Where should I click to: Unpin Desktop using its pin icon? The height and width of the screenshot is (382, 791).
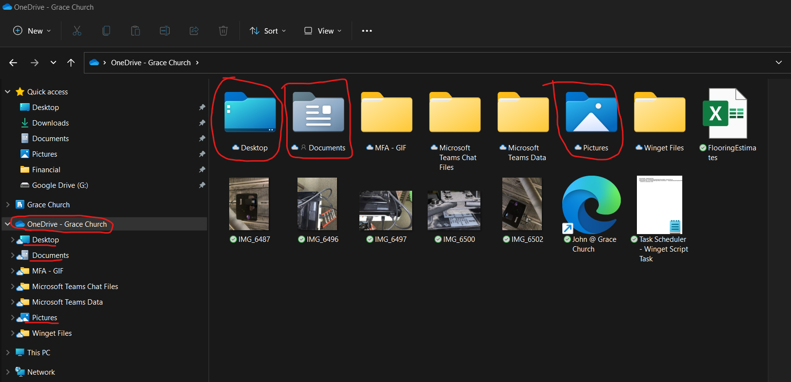click(202, 108)
